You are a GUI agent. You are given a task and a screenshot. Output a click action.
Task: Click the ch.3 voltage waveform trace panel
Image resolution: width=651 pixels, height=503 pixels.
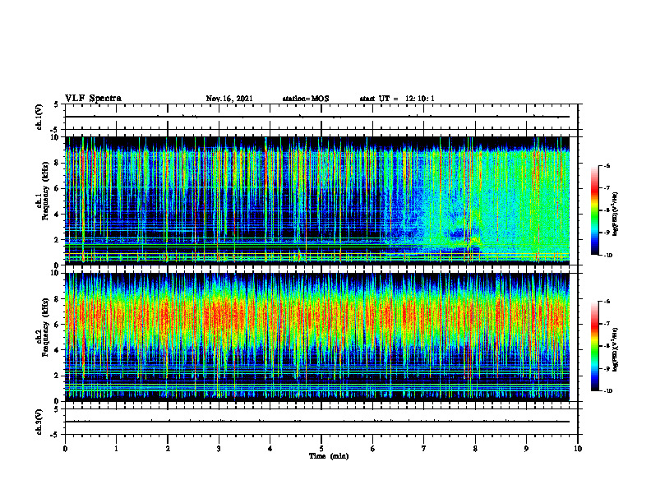click(x=321, y=422)
